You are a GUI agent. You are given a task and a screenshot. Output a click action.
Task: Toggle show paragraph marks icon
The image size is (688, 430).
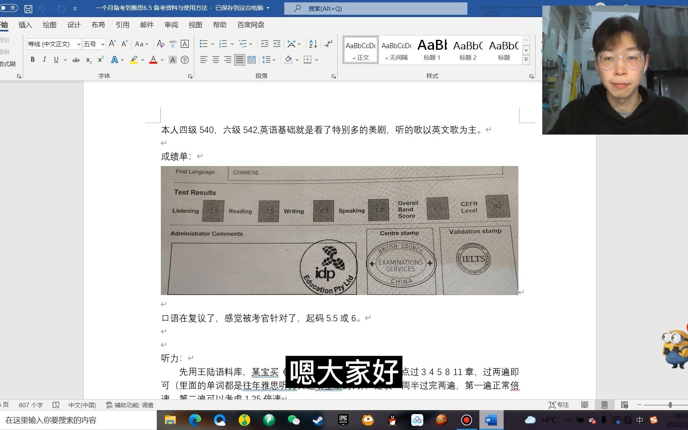[328, 44]
